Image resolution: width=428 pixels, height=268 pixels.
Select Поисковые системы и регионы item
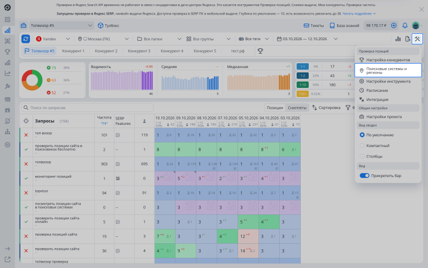tap(388, 71)
